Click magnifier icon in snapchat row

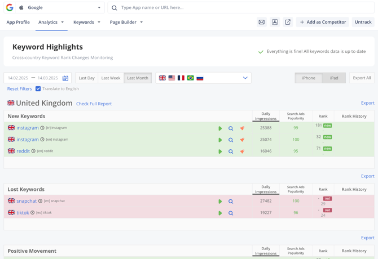[231, 202]
